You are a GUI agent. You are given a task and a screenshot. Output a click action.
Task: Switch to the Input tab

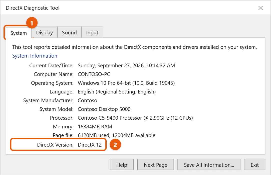coord(92,32)
